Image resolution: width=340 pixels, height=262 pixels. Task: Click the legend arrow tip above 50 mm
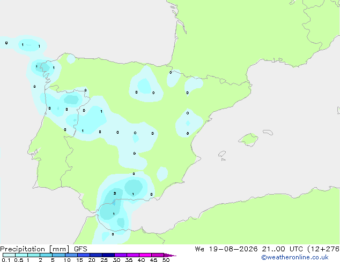[x=170, y=255]
